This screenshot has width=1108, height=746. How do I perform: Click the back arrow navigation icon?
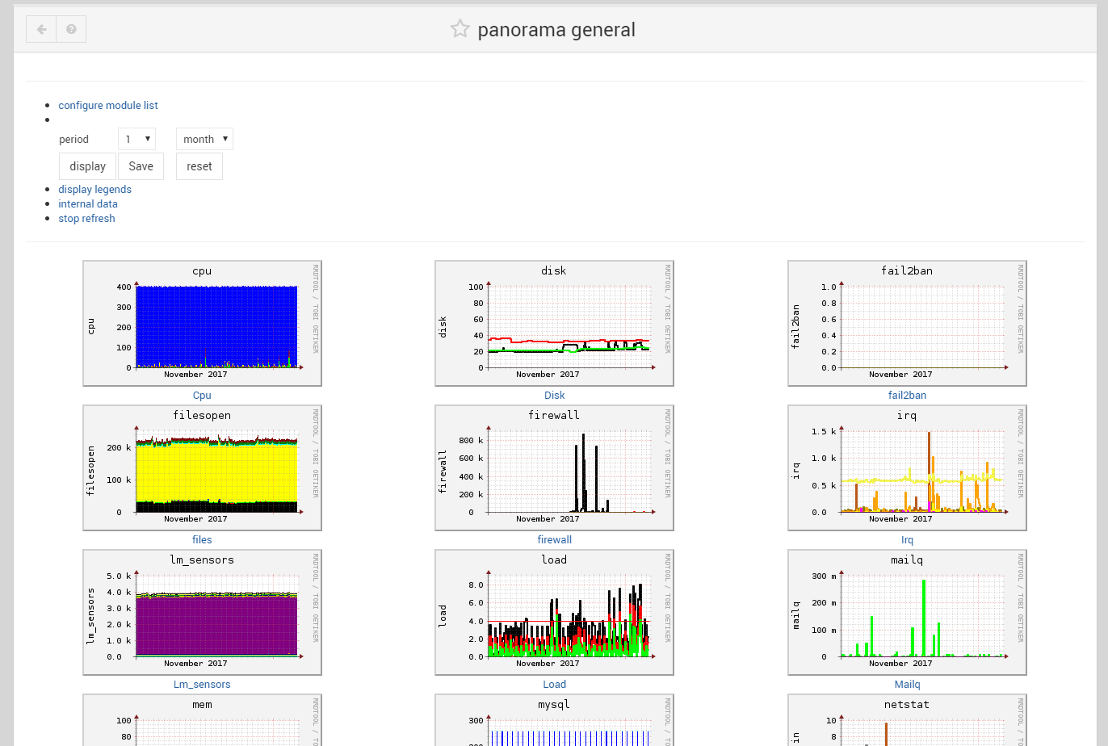tap(40, 28)
